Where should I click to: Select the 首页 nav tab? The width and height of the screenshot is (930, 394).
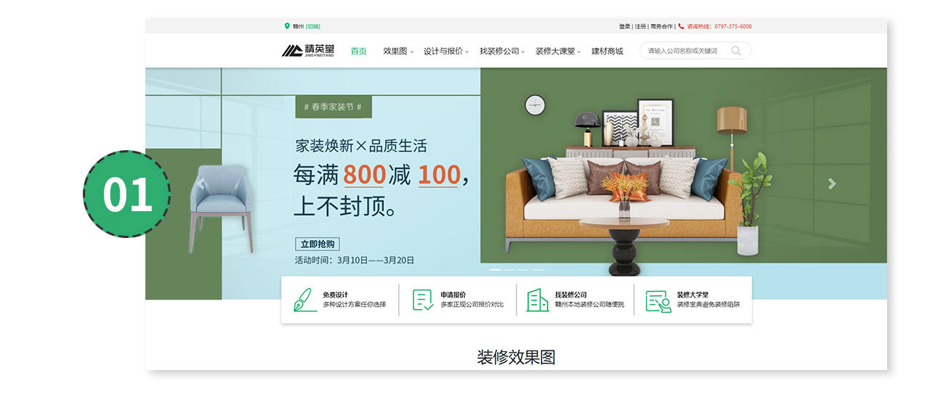pyautogui.click(x=359, y=52)
